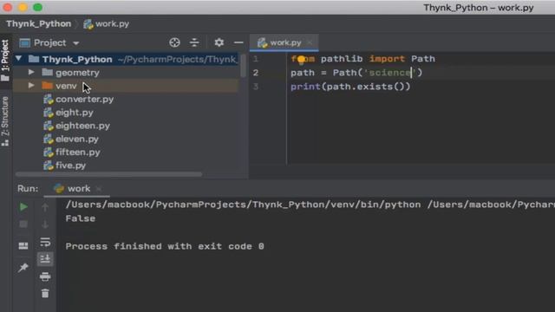Click the locate/select opened file crosshair icon
This screenshot has width=555, height=312.
[x=174, y=42]
